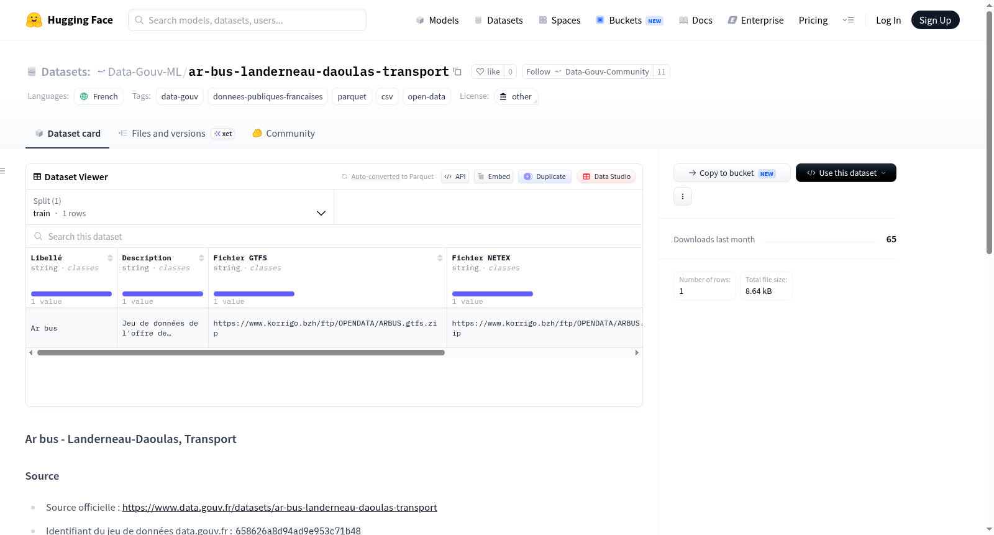Click the Fichier NETEX value distribution bar

(x=493, y=294)
